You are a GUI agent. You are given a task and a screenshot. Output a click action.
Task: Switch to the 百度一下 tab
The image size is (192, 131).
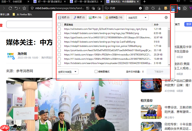pyautogui.click(x=12, y=2)
